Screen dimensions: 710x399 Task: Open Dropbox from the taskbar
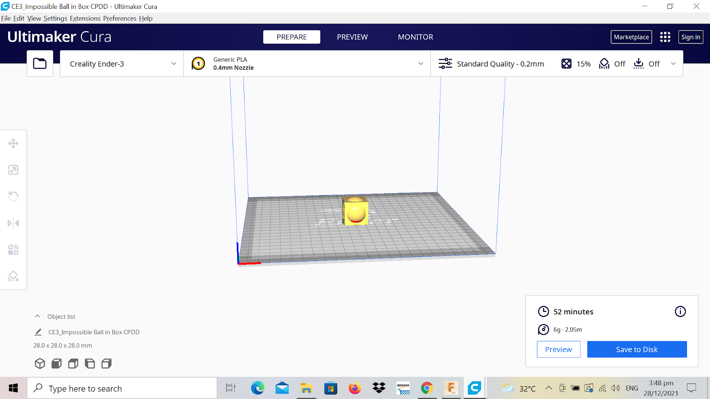pyautogui.click(x=379, y=388)
